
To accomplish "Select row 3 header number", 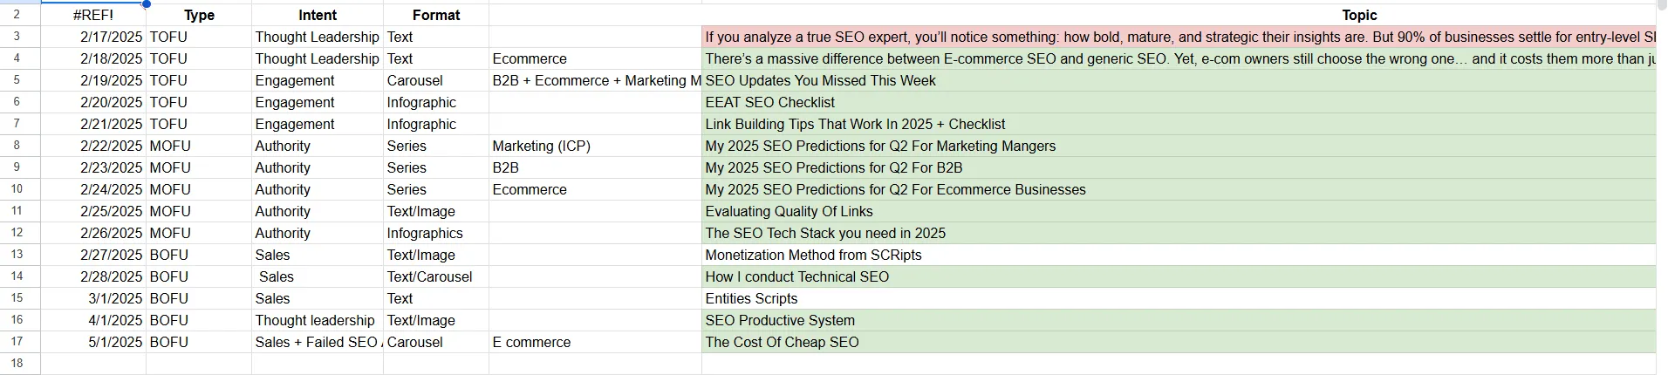I will point(17,37).
